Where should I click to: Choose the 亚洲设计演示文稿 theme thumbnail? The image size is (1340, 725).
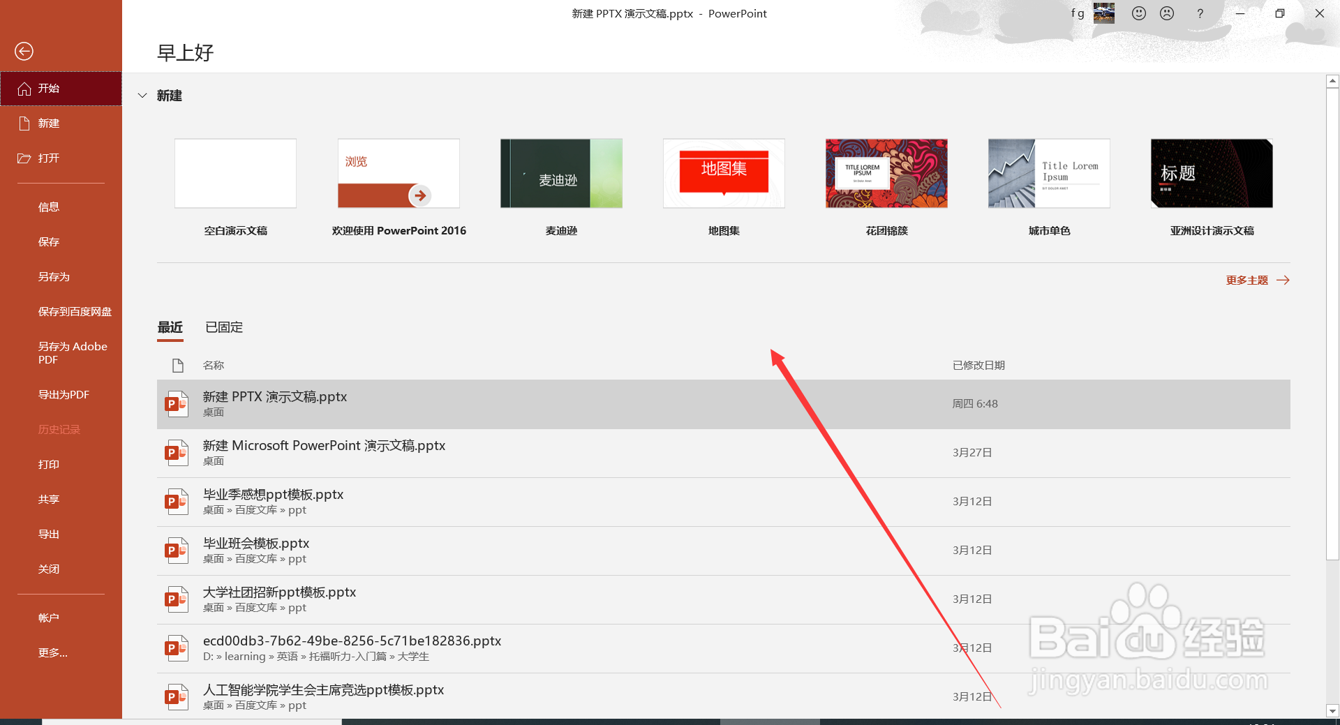pyautogui.click(x=1212, y=173)
